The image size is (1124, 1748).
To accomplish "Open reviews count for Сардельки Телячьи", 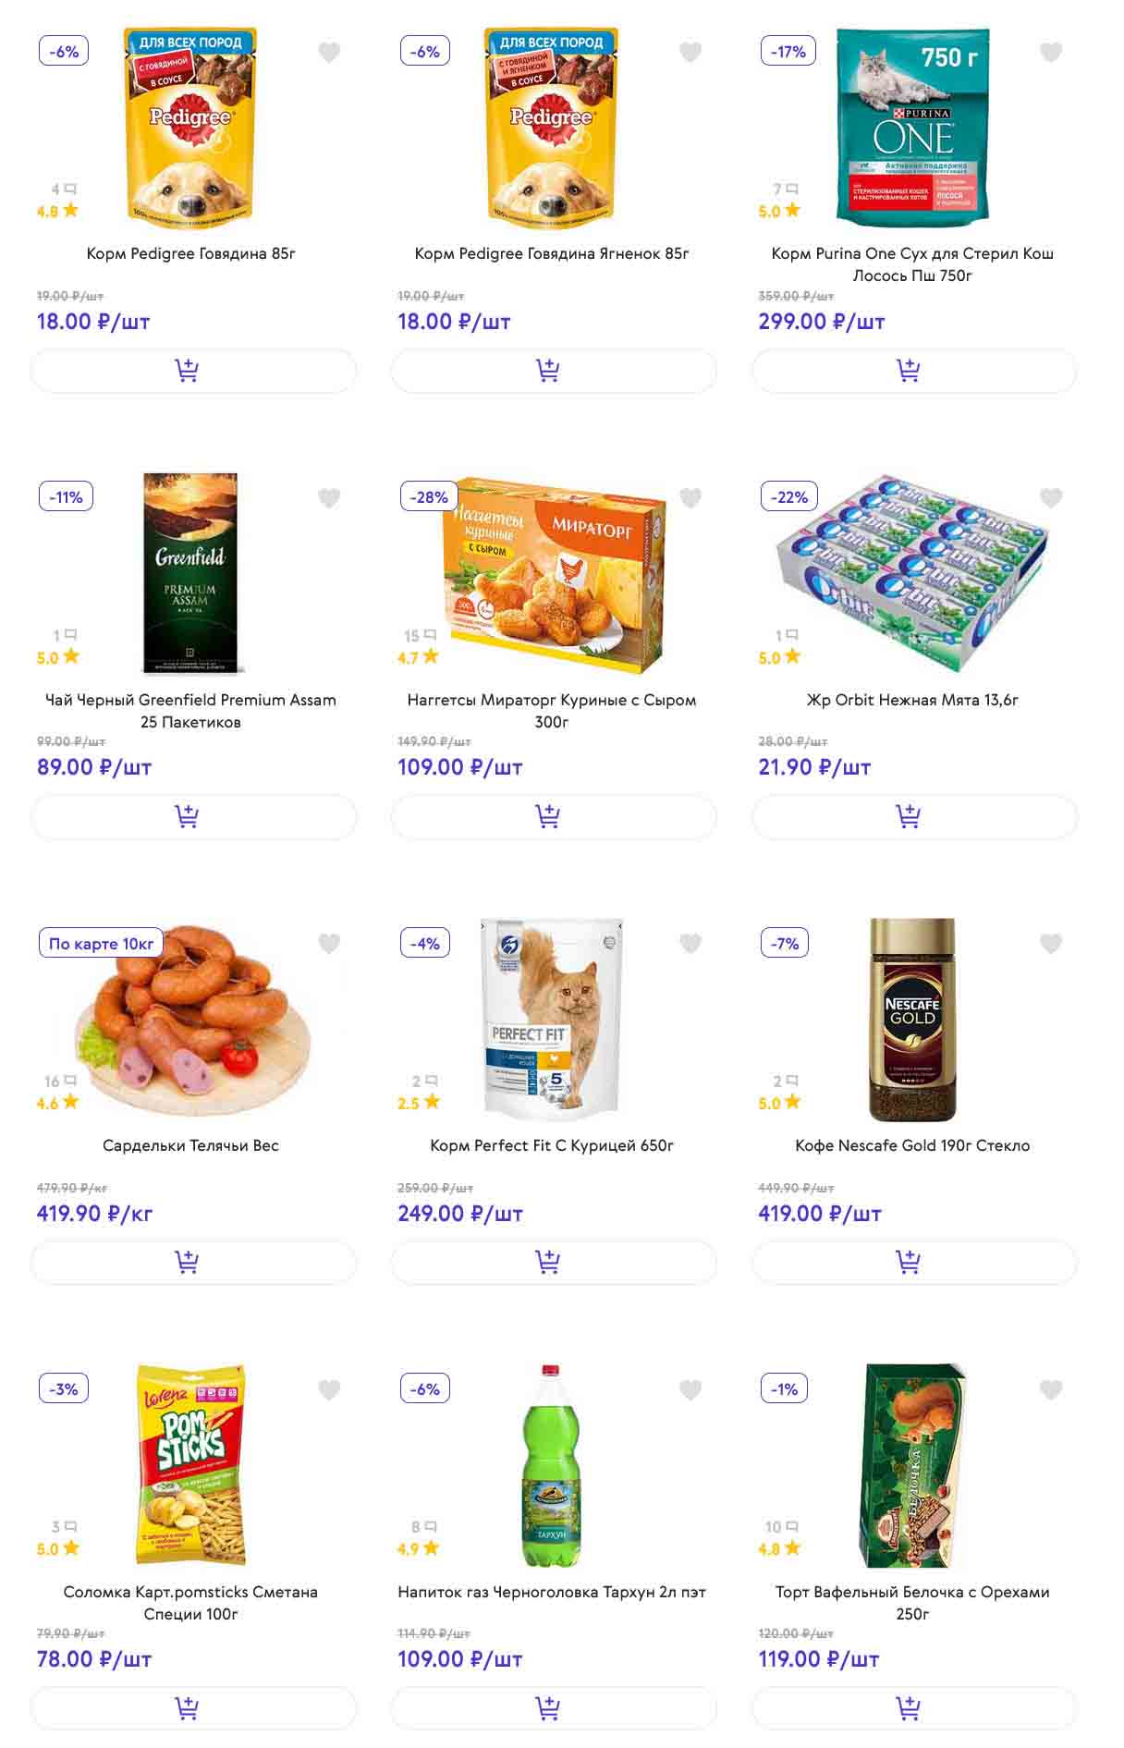I will click(x=60, y=1081).
